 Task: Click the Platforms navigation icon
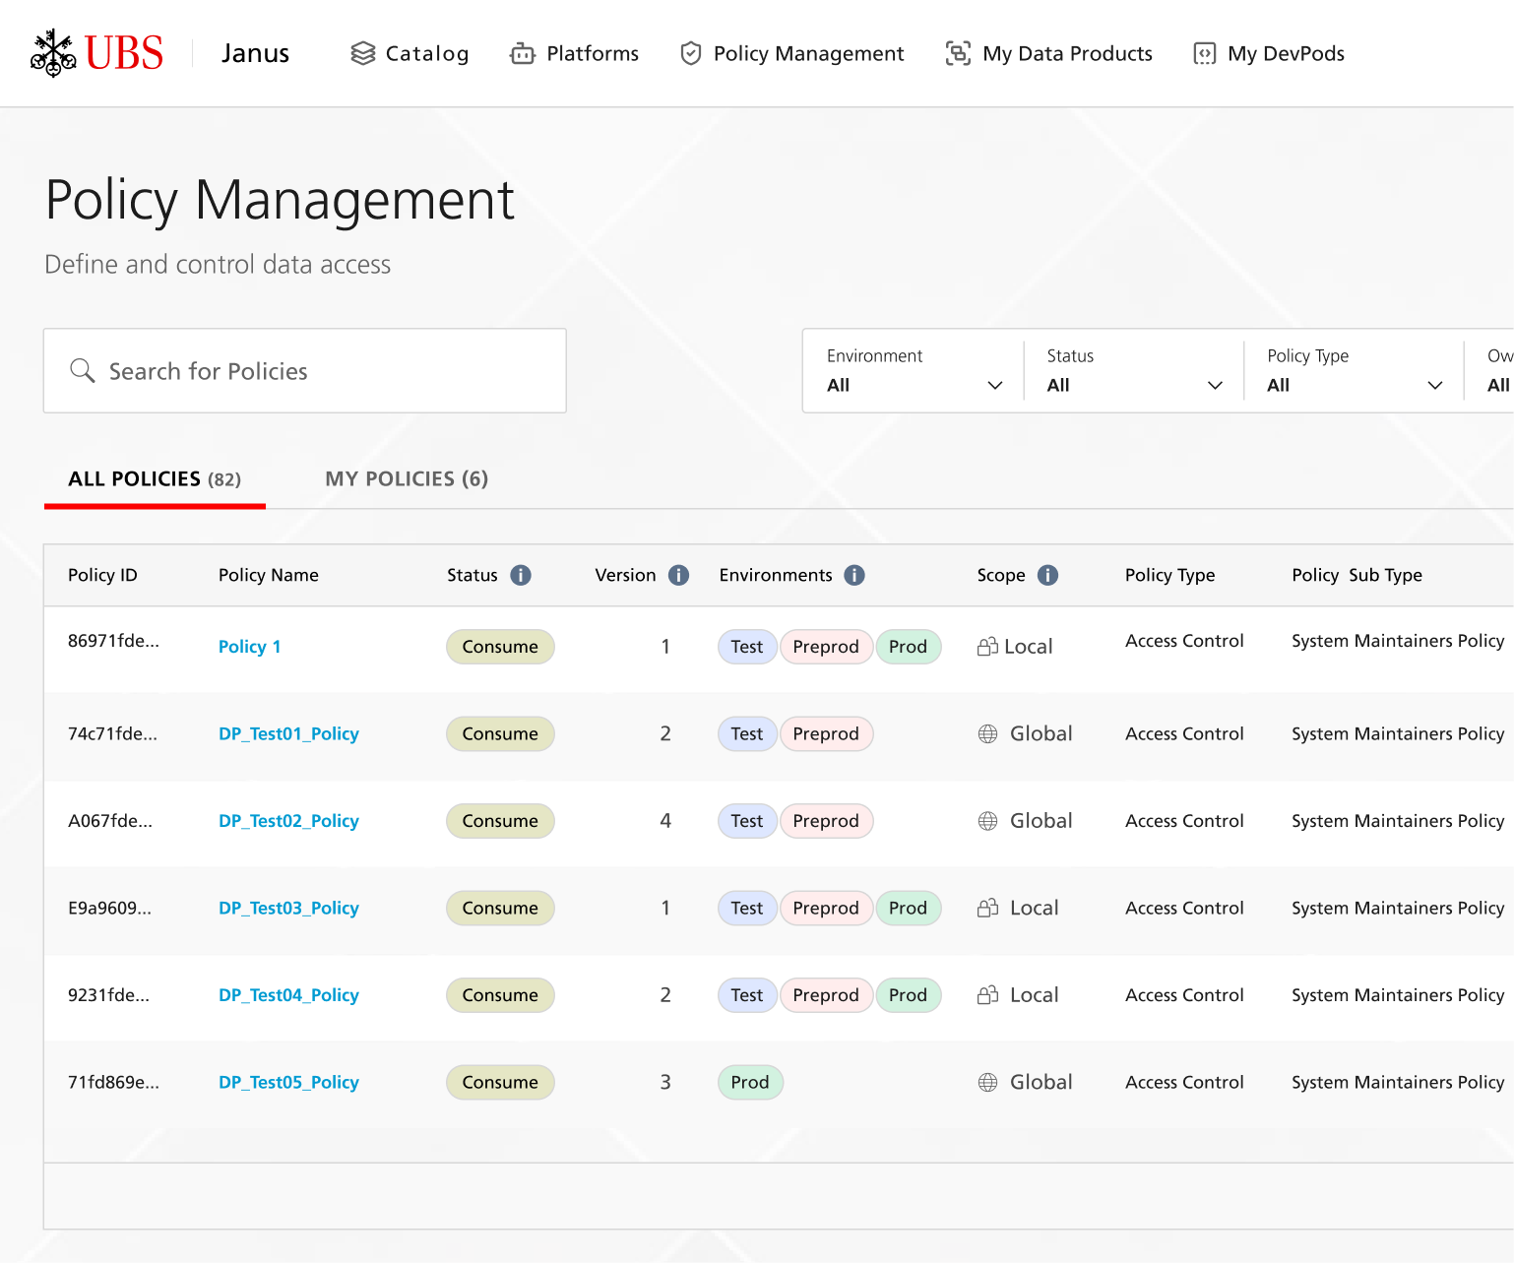pos(522,53)
